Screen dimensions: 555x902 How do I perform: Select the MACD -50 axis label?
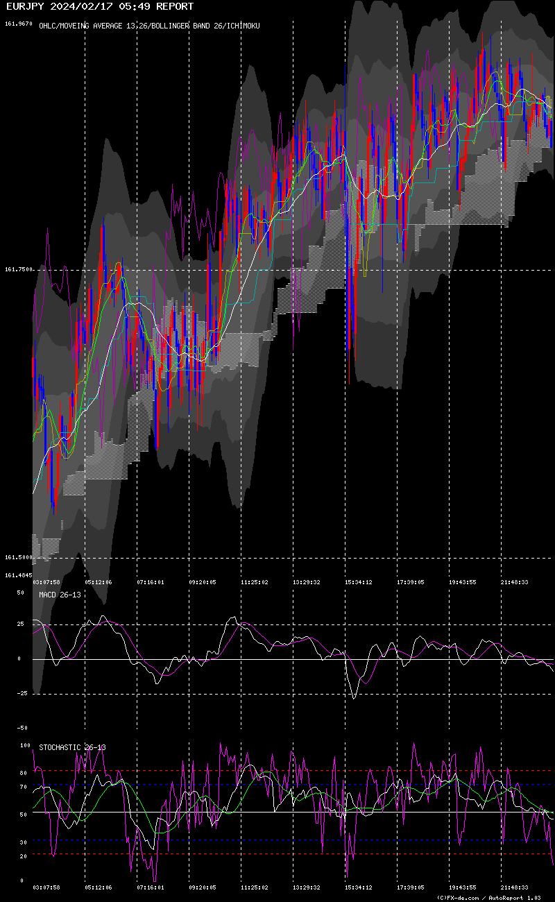(x=21, y=728)
